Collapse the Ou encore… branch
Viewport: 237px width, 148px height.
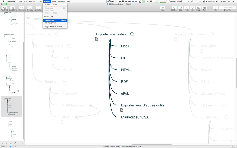(226, 117)
